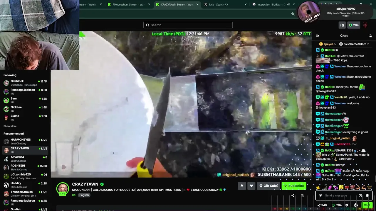Collapse the chat panel with the arrow icon

click(x=318, y=36)
